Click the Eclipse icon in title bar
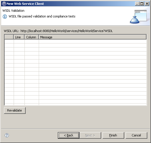The width and height of the screenshot is (151, 143). point(4,4)
